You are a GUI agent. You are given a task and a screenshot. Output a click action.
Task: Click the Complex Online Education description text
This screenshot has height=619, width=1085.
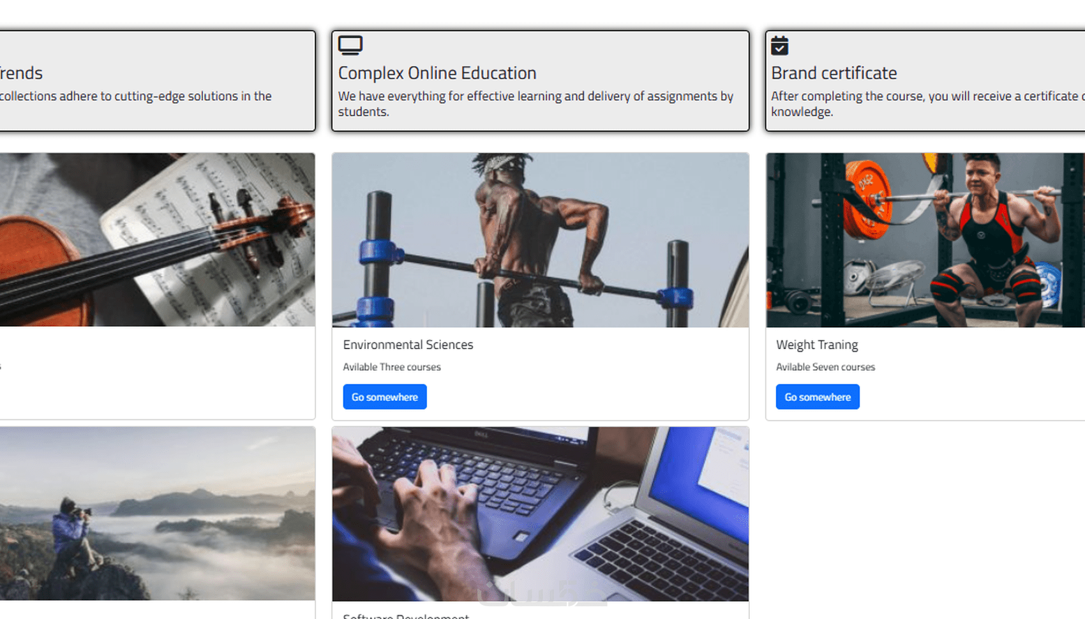click(x=536, y=103)
